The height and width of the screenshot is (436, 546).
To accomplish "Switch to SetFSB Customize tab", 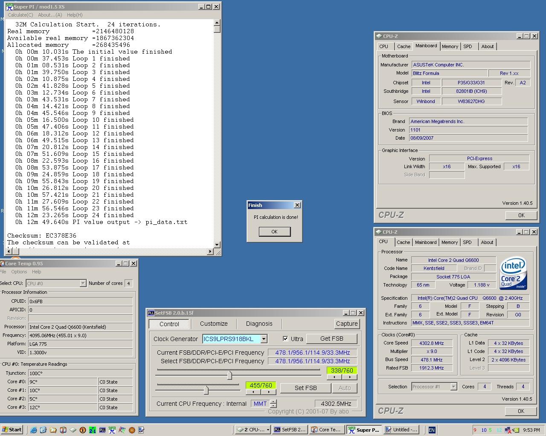I will tap(214, 324).
